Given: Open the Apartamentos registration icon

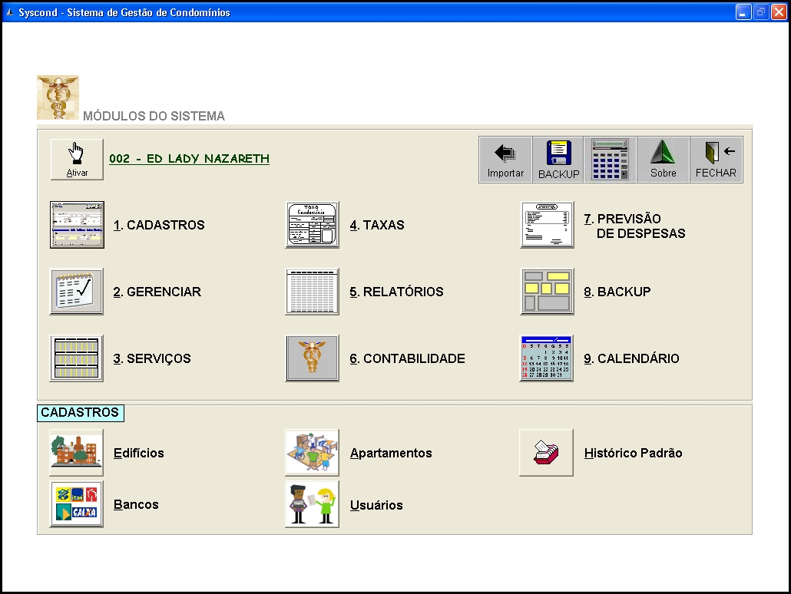Looking at the screenshot, I should point(312,453).
